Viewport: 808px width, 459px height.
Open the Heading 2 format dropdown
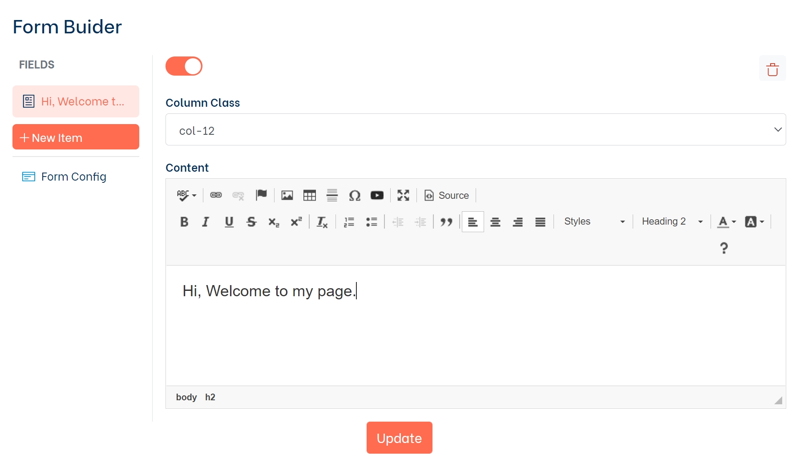click(672, 221)
